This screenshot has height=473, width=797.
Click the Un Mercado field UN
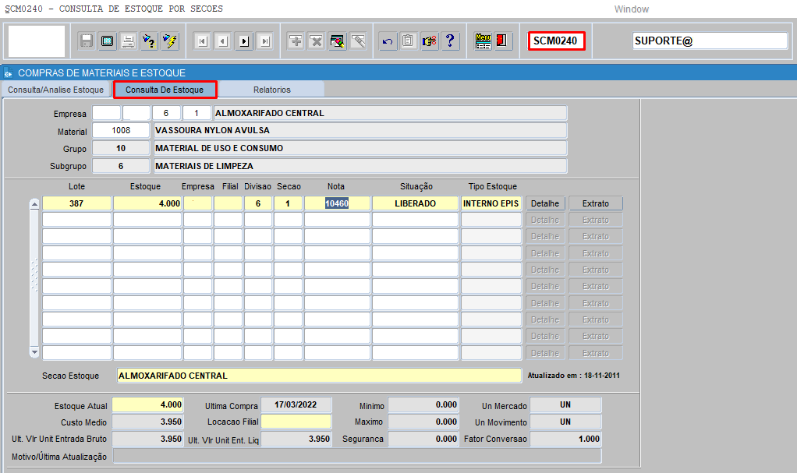click(x=565, y=405)
